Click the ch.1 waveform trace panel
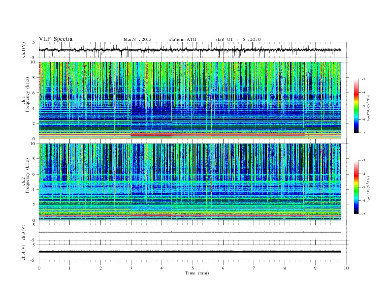Image resolution: width=390 pixels, height=301 pixels. [x=194, y=50]
